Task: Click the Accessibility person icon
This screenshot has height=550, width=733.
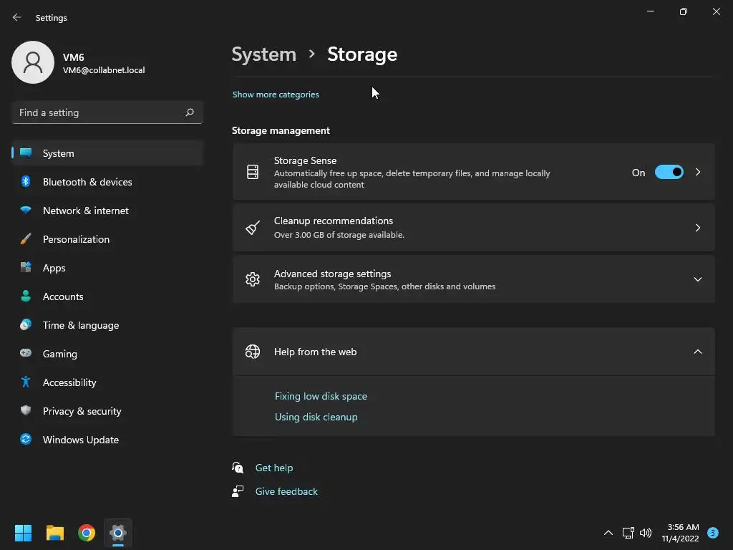Action: click(26, 382)
